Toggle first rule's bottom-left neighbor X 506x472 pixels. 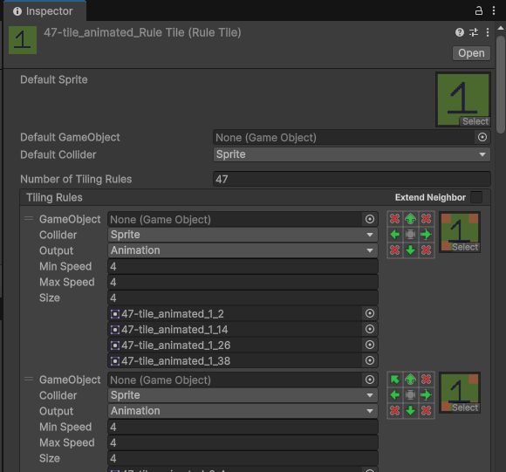coord(394,250)
